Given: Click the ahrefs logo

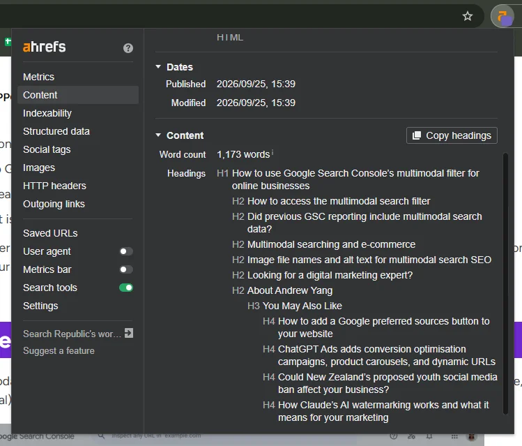Looking at the screenshot, I should tap(45, 47).
